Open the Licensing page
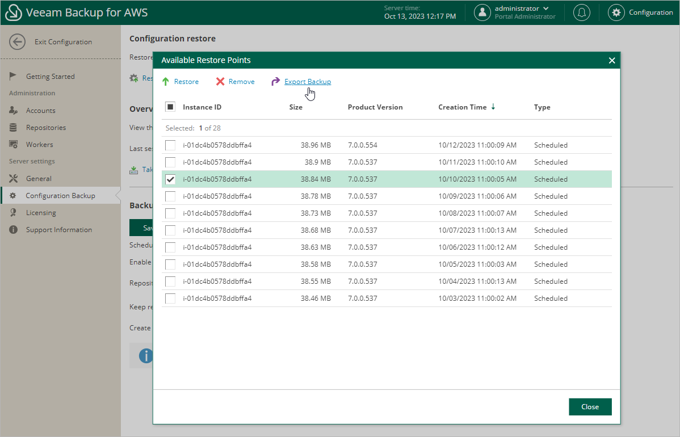The image size is (680, 437). click(41, 212)
